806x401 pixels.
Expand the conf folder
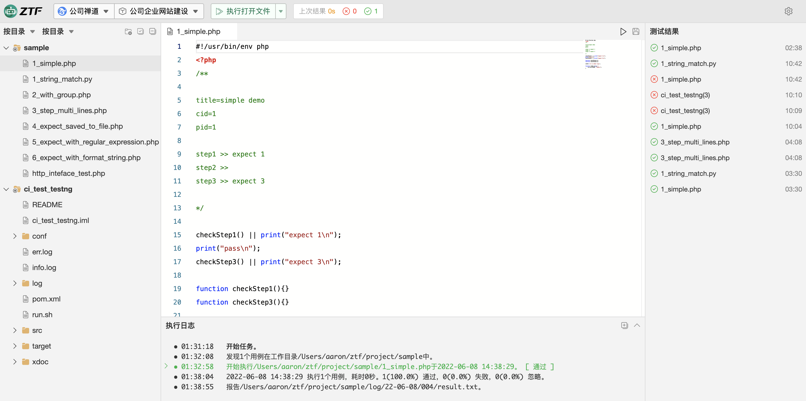point(15,236)
